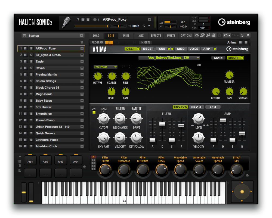Open the Free Phase retrigger dropdown

point(105,67)
